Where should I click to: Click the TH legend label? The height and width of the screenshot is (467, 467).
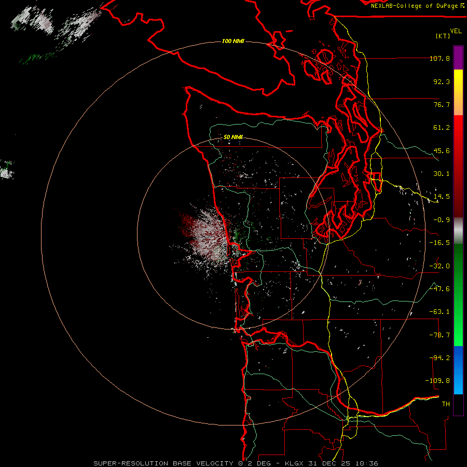(x=446, y=404)
